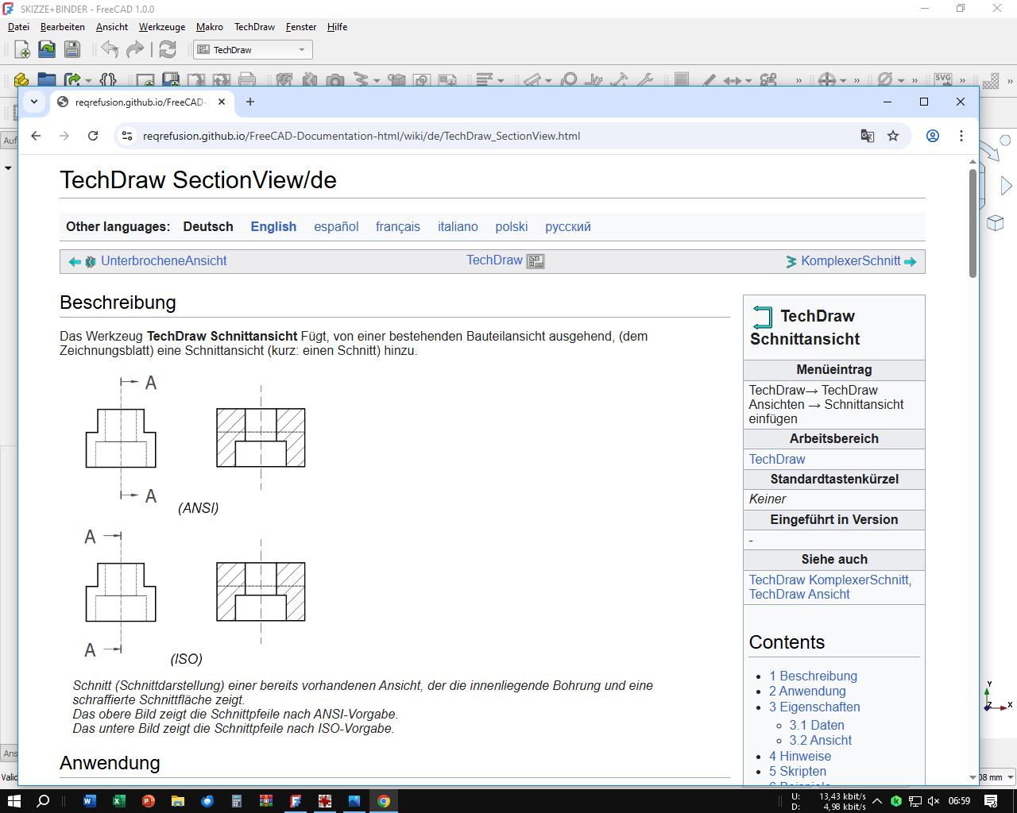Image resolution: width=1017 pixels, height=813 pixels.
Task: Select the reqrefusion.github.io browser tab
Action: [x=140, y=102]
